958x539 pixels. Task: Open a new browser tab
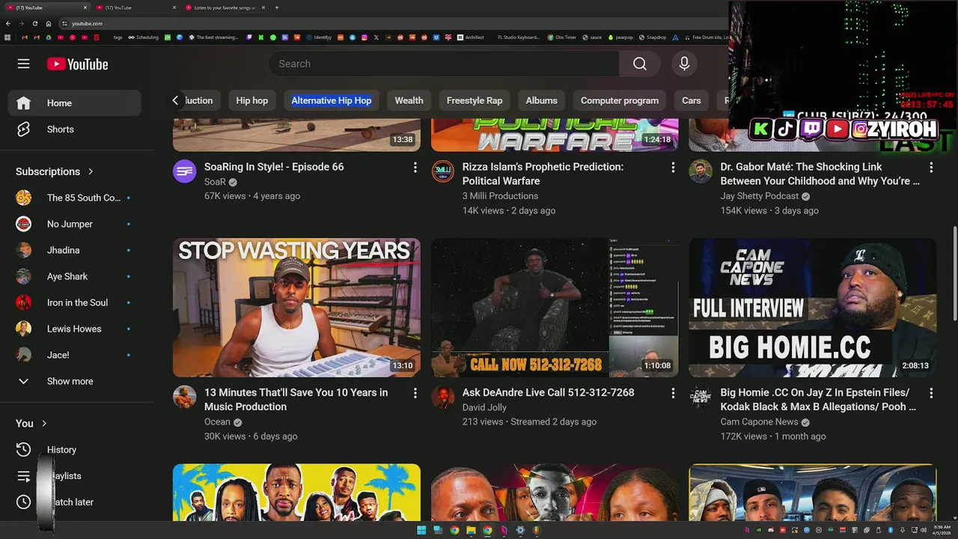point(276,7)
